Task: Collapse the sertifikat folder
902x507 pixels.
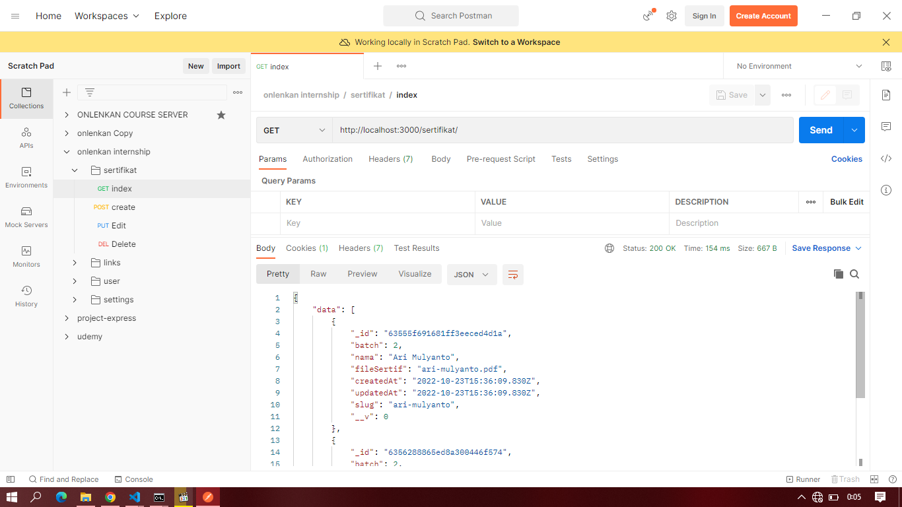Action: 75,170
